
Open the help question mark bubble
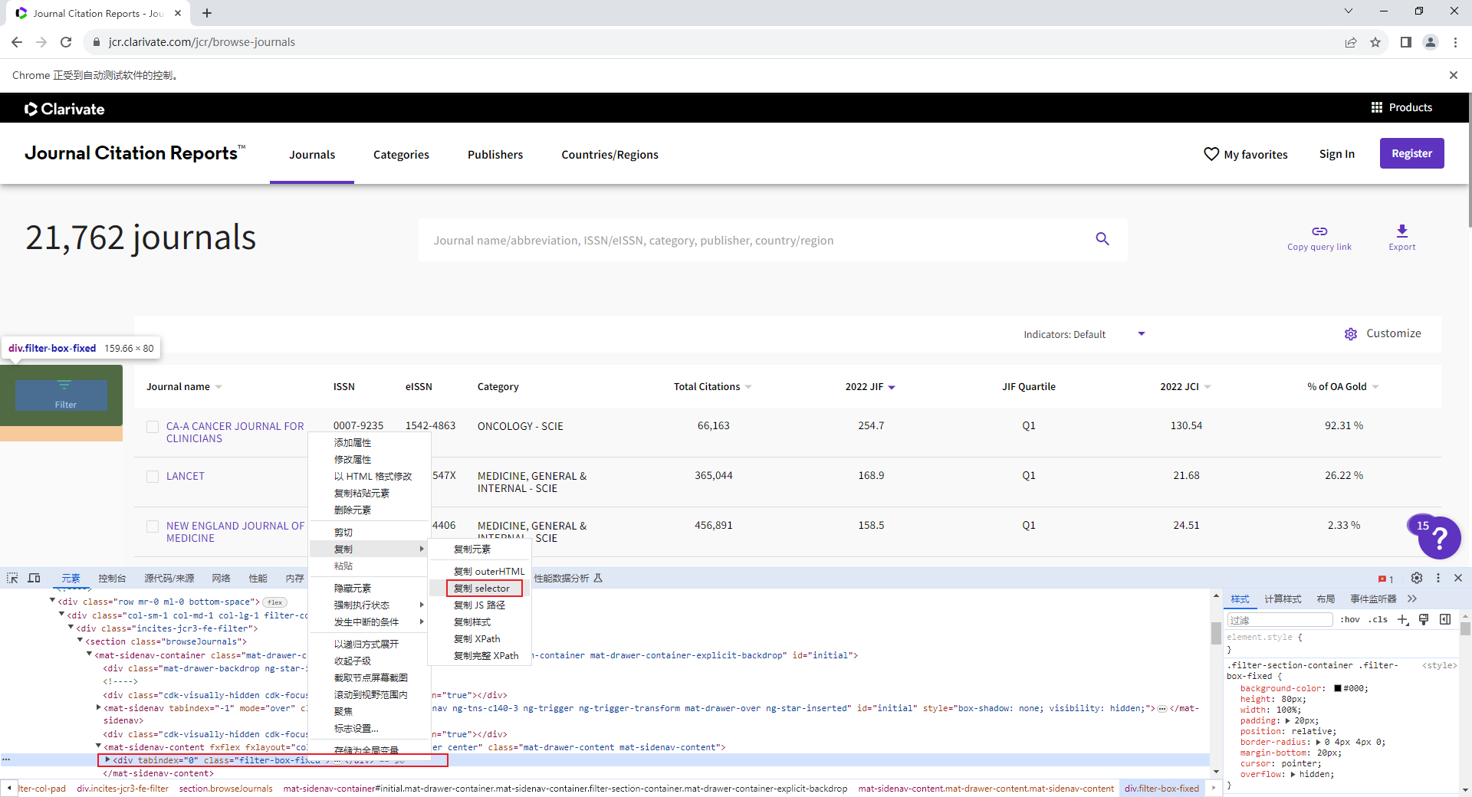[1439, 539]
